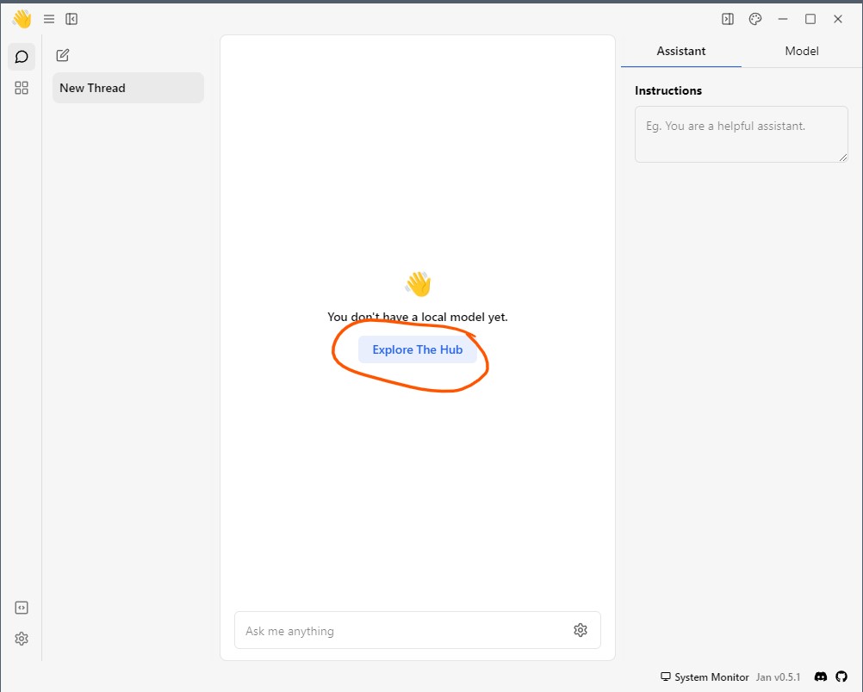Toggle the right assistant panel
This screenshot has width=863, height=692.
click(728, 19)
